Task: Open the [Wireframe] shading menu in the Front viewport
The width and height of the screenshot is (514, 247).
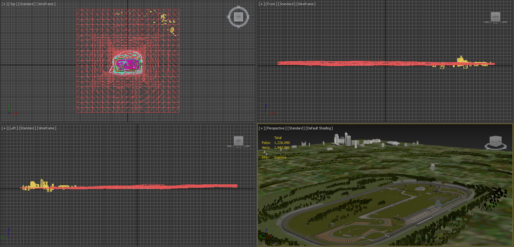Action: click(x=306, y=4)
